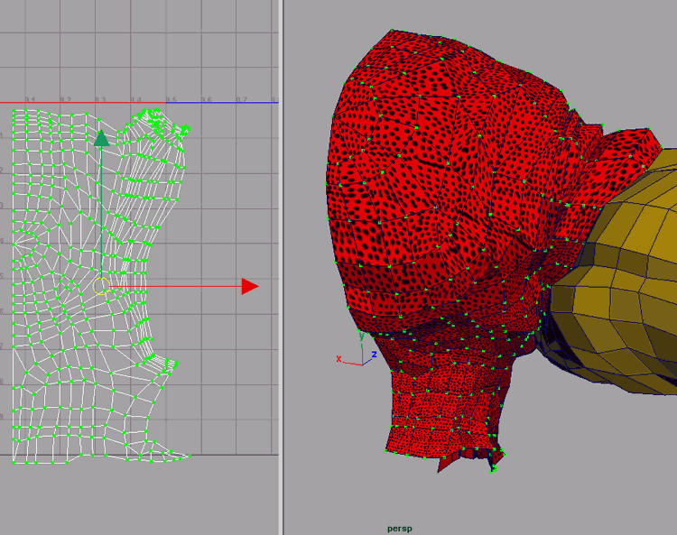This screenshot has width=677, height=535.
Task: Click the yellow circle manipulator center
Action: [x=101, y=287]
